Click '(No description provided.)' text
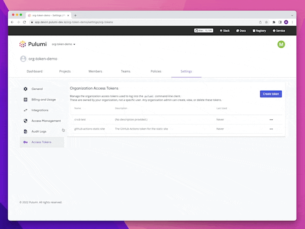Image resolution: width=305 pixels, height=229 pixels. 131,119
